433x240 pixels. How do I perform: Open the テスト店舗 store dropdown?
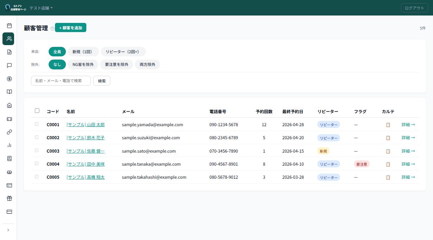coord(41,8)
